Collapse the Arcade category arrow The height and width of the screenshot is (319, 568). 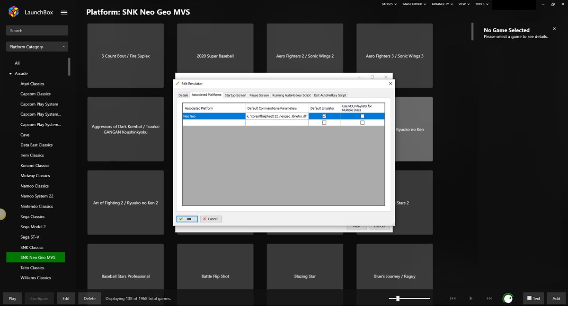coord(10,74)
